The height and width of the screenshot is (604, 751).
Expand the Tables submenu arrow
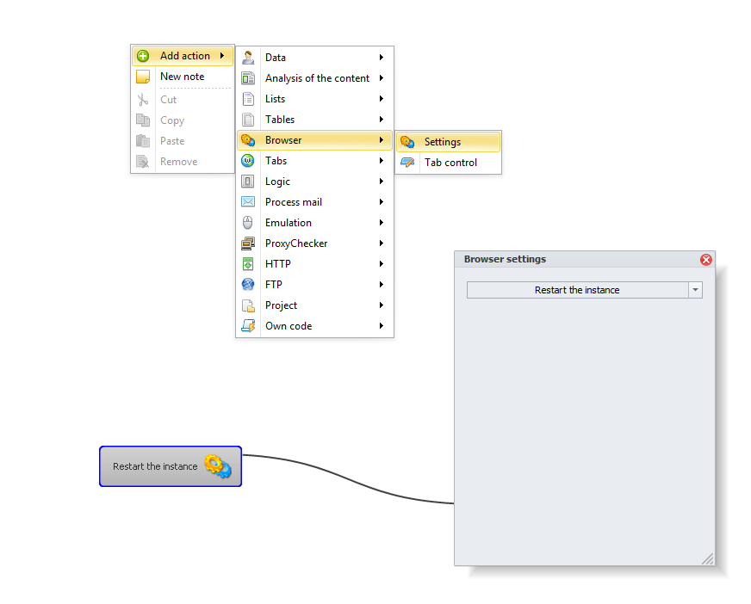382,120
